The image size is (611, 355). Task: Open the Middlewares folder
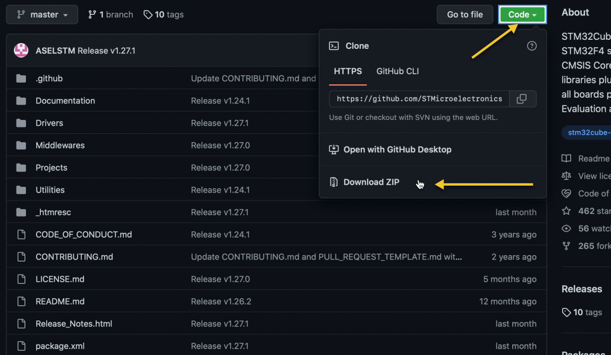(60, 145)
